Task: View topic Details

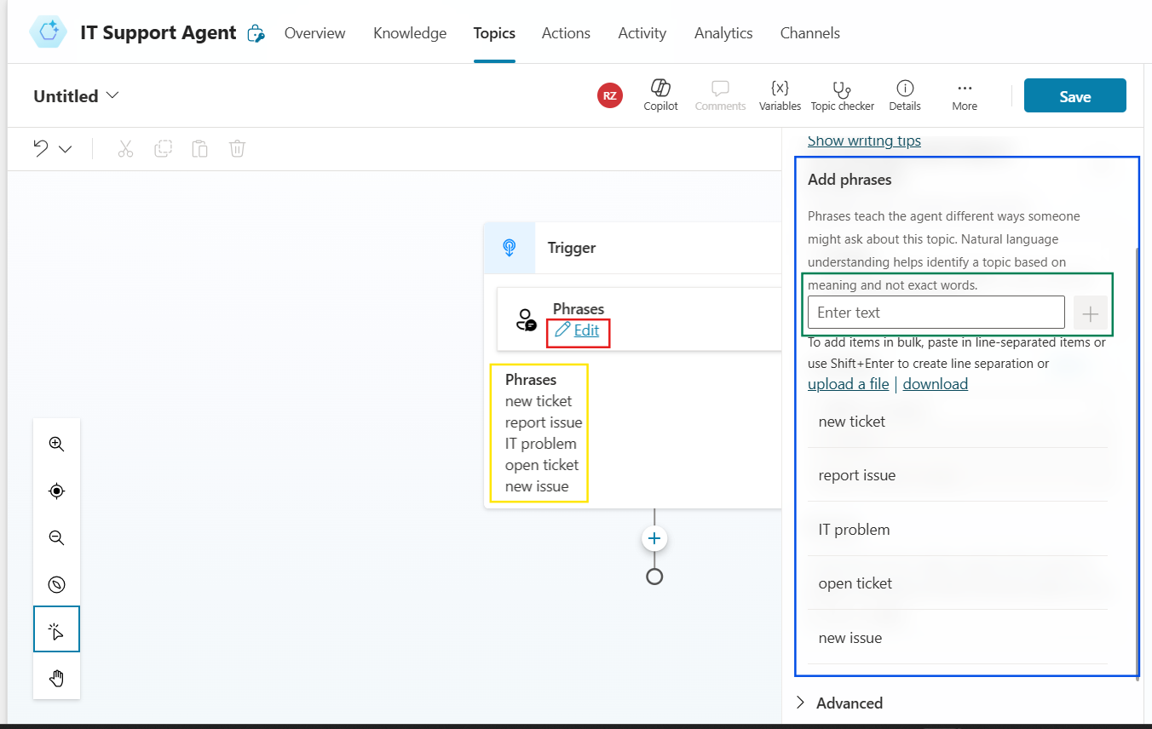Action: tap(904, 95)
